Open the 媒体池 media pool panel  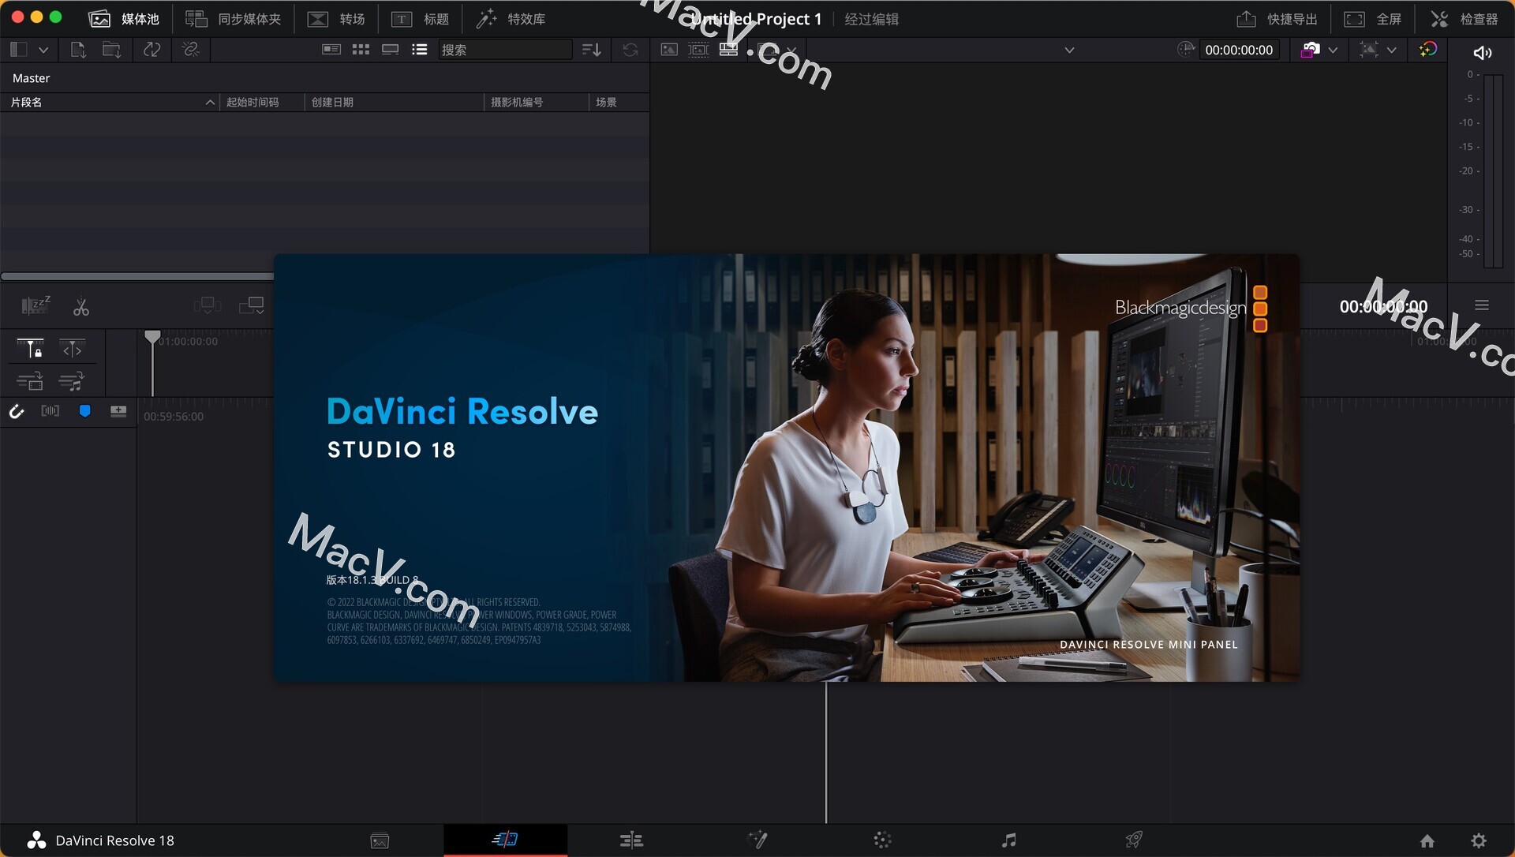tap(124, 19)
